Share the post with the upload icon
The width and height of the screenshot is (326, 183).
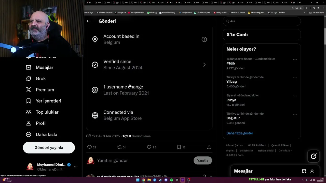pos(209,147)
